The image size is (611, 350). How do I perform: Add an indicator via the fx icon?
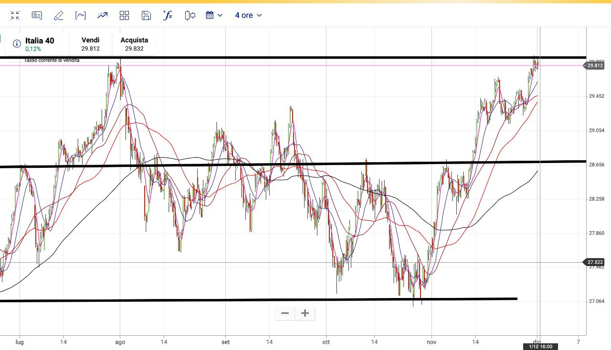point(168,15)
